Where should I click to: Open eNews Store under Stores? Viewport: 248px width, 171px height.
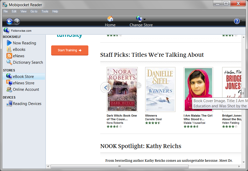tap(24, 83)
